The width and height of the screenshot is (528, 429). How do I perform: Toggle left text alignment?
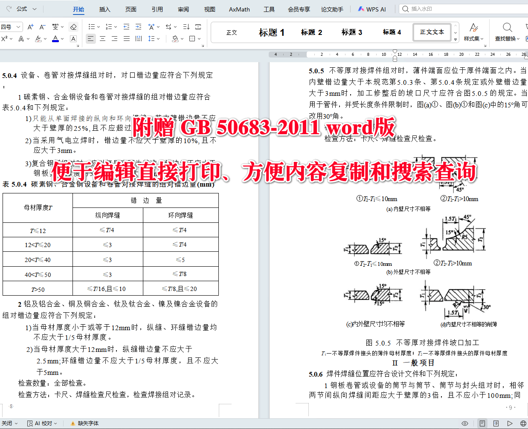coord(90,39)
